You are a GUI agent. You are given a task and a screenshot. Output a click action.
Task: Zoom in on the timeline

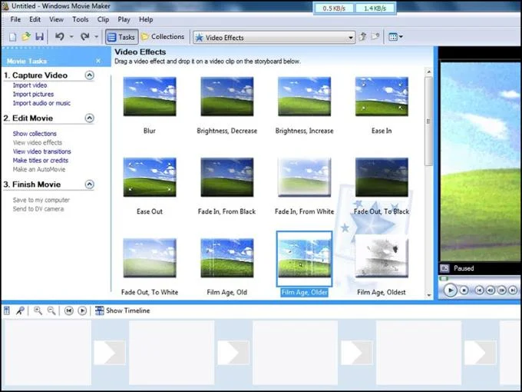[38, 311]
